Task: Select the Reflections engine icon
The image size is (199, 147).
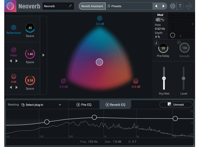Action: tap(14, 27)
